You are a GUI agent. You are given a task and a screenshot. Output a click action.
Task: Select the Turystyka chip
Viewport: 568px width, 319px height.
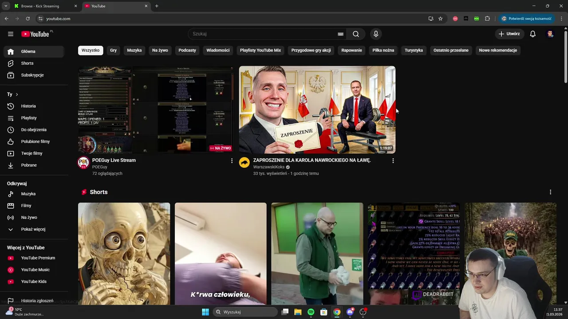coord(414,51)
